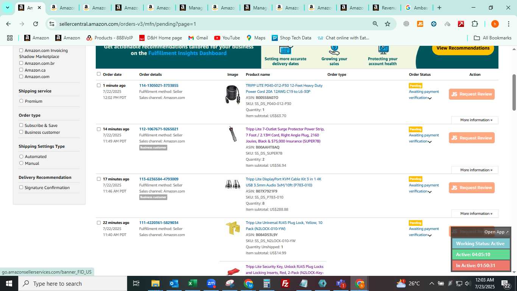Open the Gmail bookmark
The height and width of the screenshot is (291, 517).
click(x=198, y=38)
